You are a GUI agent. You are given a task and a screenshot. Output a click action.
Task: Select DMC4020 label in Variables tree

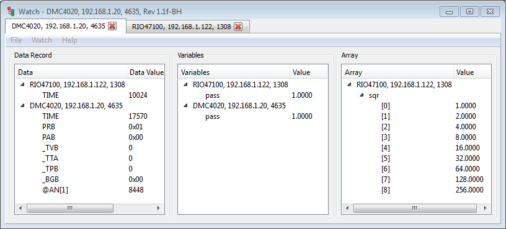click(x=239, y=106)
